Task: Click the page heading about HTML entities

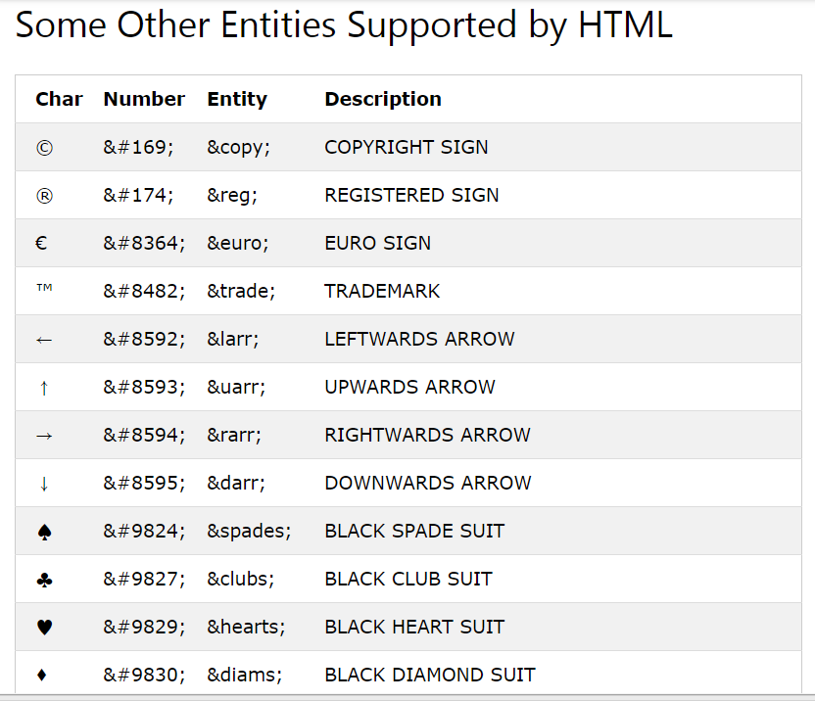Action: (344, 26)
